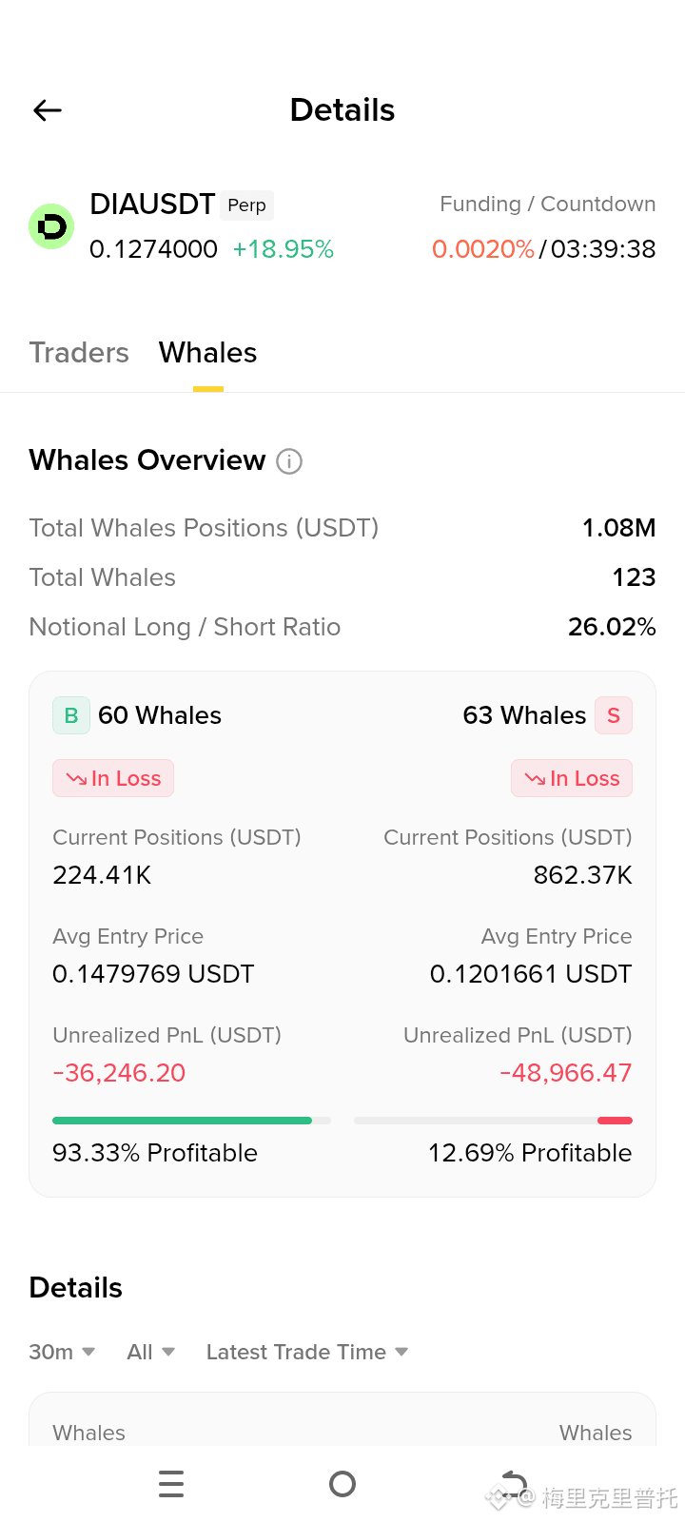Open the Latest Trade Time sort dropdown
The width and height of the screenshot is (685, 1522).
click(x=307, y=1352)
